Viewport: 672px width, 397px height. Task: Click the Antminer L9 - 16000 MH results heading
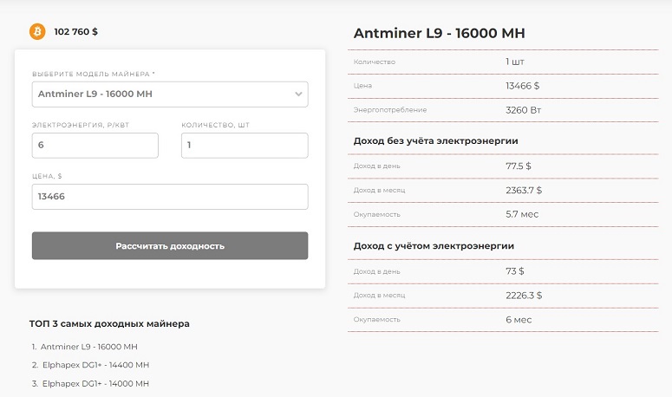click(x=440, y=33)
